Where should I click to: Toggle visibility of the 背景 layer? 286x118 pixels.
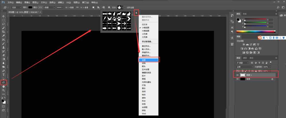coord(237,79)
